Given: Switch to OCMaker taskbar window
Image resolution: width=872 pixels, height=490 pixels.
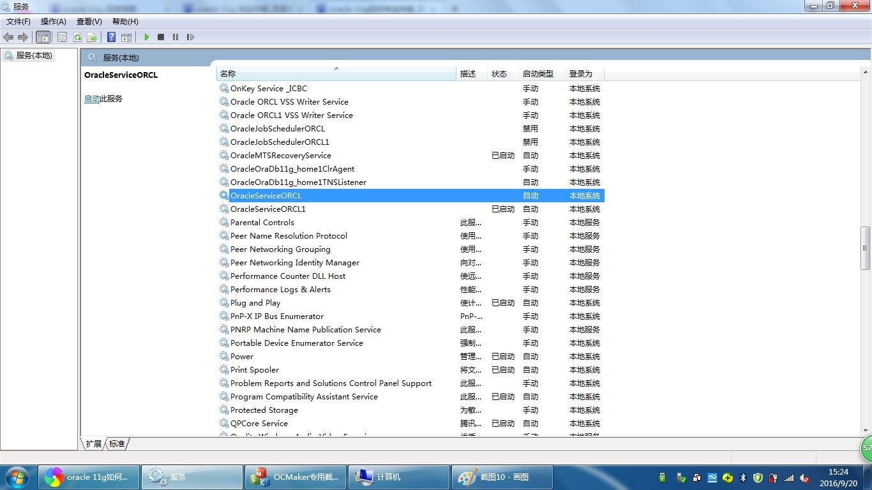Looking at the screenshot, I should (x=296, y=477).
